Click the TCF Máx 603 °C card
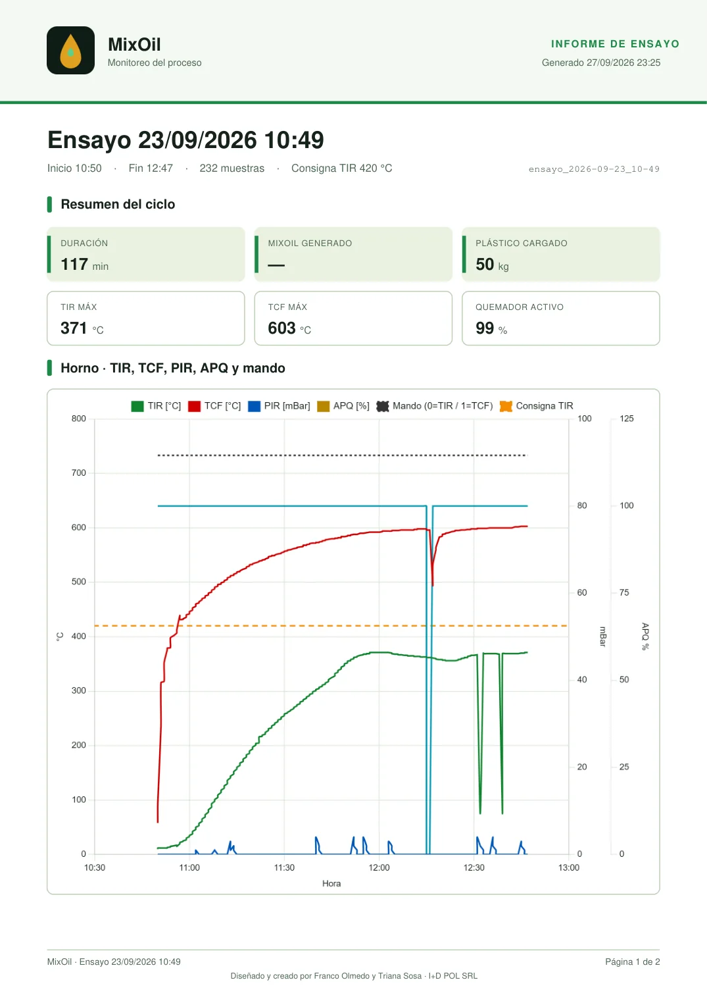The width and height of the screenshot is (707, 1001). click(x=353, y=319)
